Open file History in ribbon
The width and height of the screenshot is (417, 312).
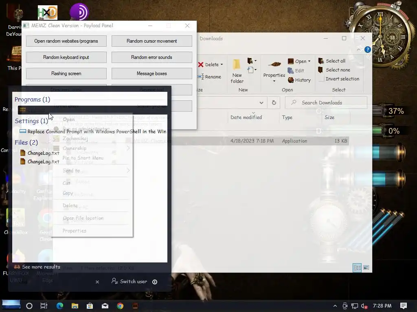(299, 80)
